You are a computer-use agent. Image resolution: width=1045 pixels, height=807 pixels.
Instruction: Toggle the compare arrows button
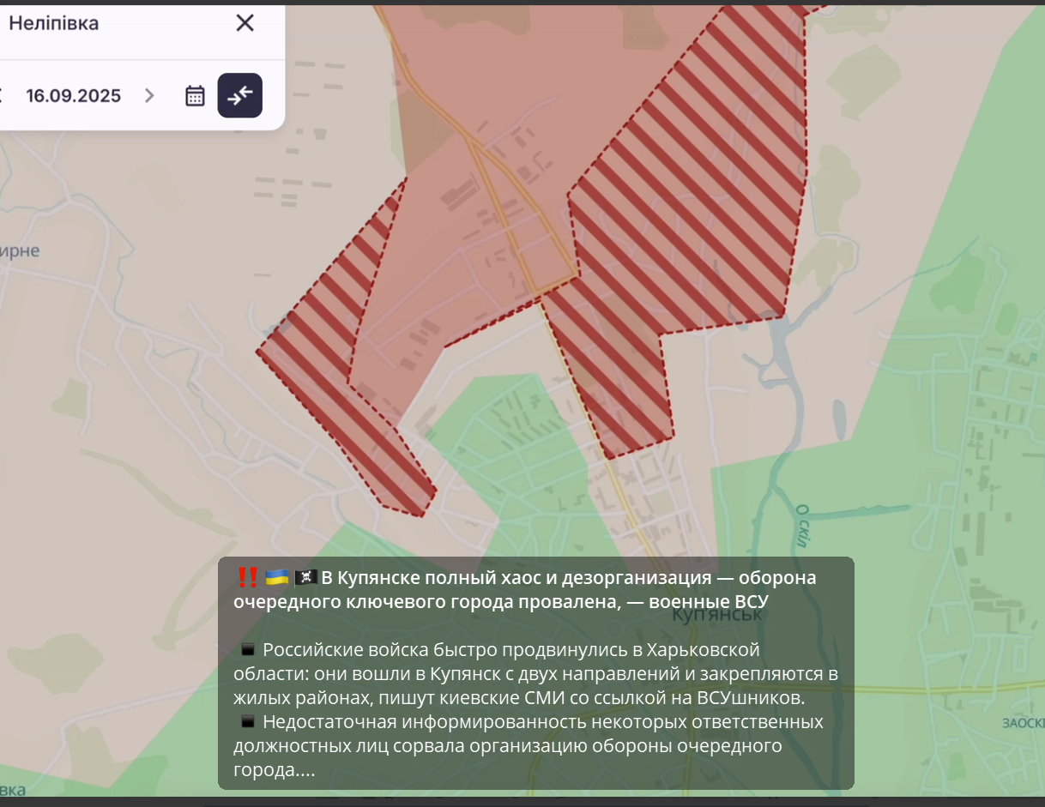[239, 95]
